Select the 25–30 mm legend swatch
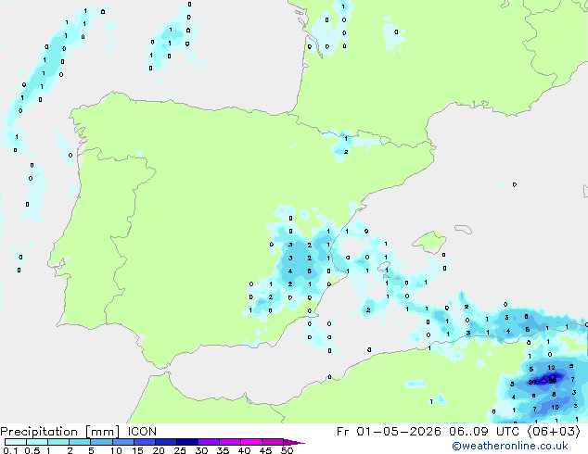The image size is (588, 454). [x=186, y=442]
